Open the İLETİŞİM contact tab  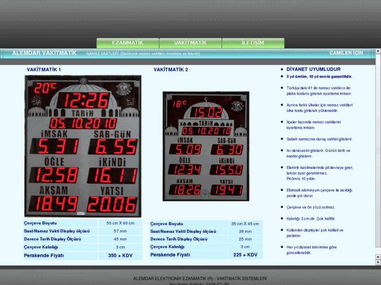click(x=253, y=43)
